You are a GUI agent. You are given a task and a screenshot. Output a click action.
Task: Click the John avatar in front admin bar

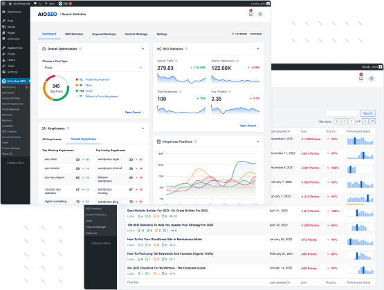[268, 3]
